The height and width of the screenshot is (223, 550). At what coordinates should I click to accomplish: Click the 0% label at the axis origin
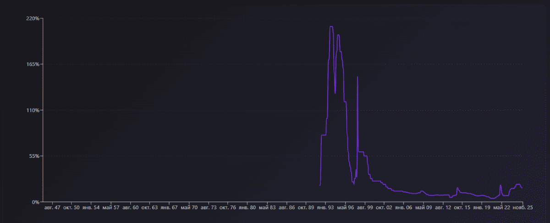coord(36,202)
